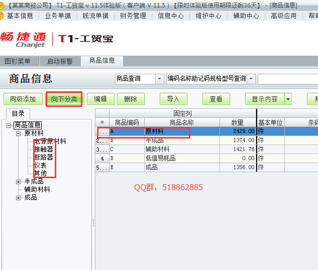The height and width of the screenshot is (270, 318).
Task: Select 接触器 in the category tree
Action: (44, 150)
